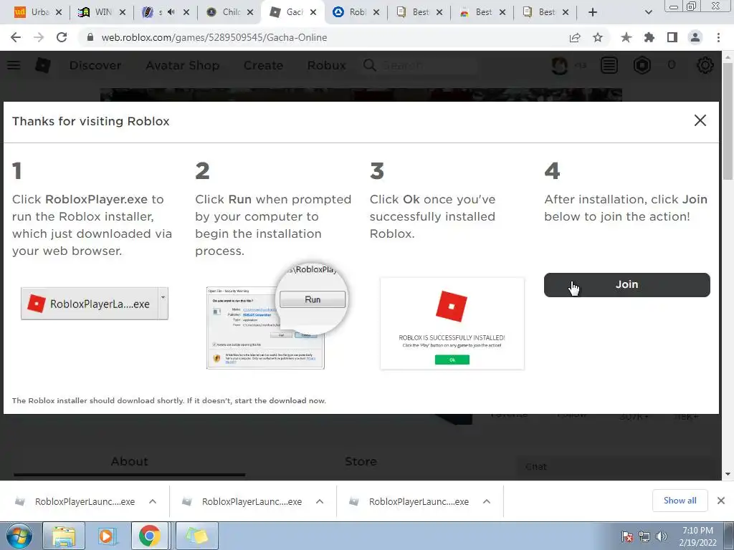Click the Action Center flag tray icon
This screenshot has height=550, width=734.
(626, 536)
